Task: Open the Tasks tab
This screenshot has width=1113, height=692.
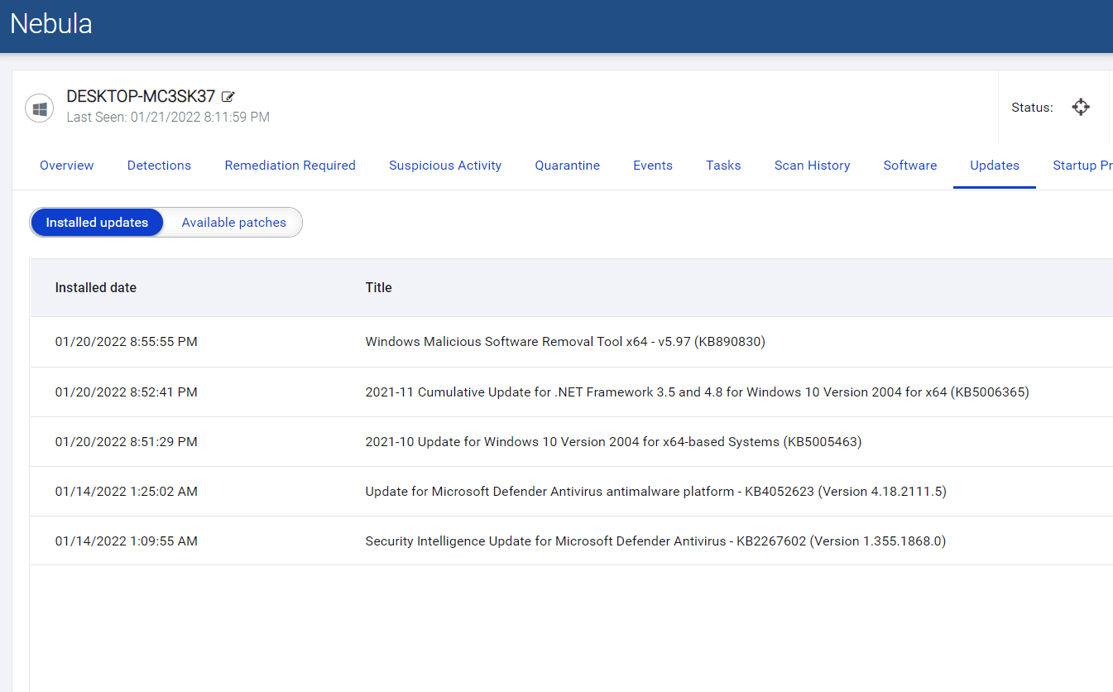Action: [723, 166]
